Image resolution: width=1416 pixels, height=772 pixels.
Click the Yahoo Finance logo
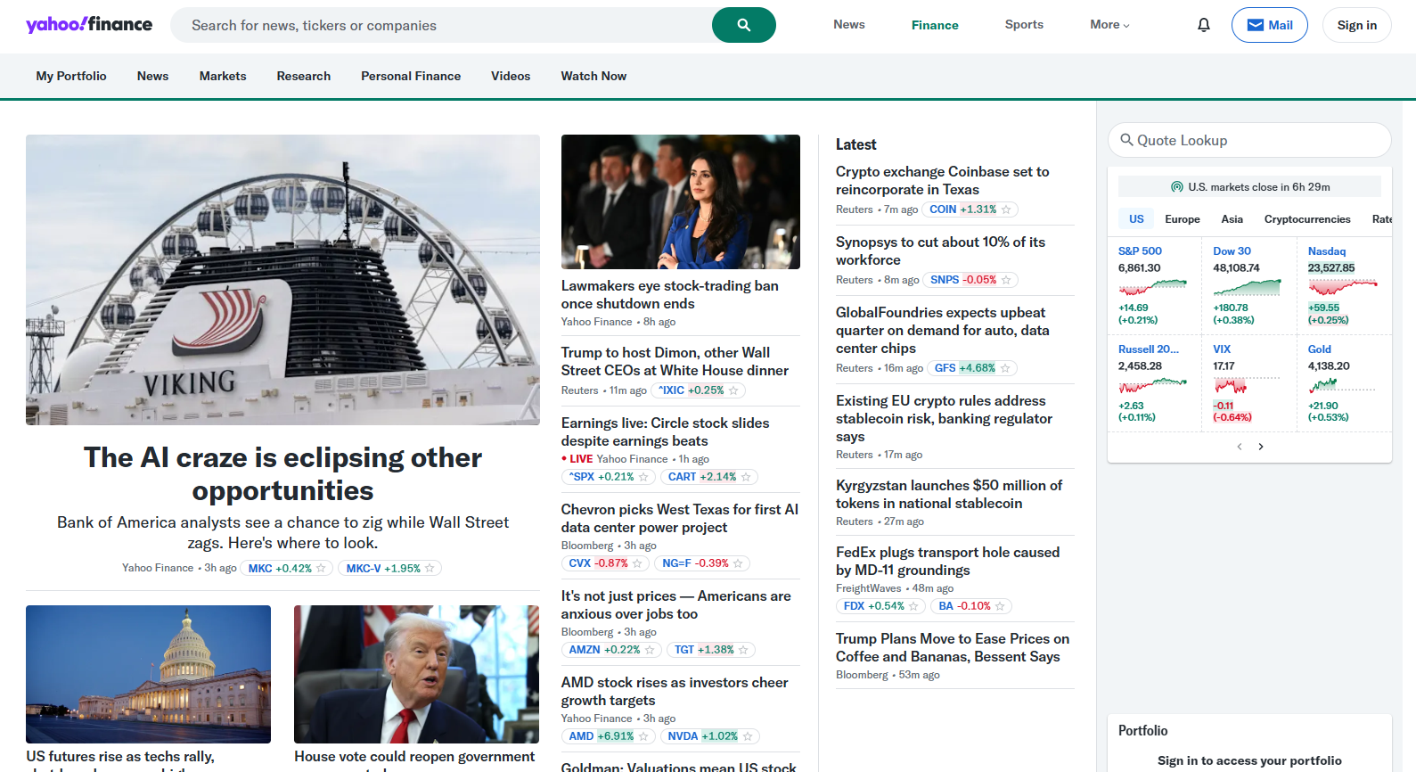(89, 25)
